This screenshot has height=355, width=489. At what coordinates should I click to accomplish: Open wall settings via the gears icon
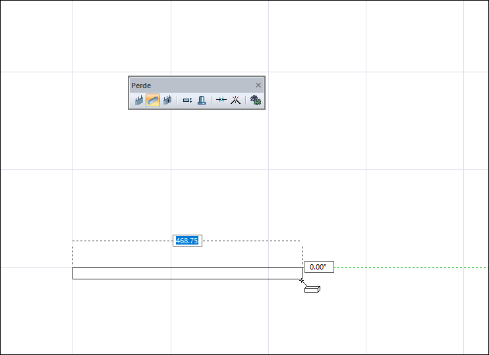pyautogui.click(x=256, y=100)
